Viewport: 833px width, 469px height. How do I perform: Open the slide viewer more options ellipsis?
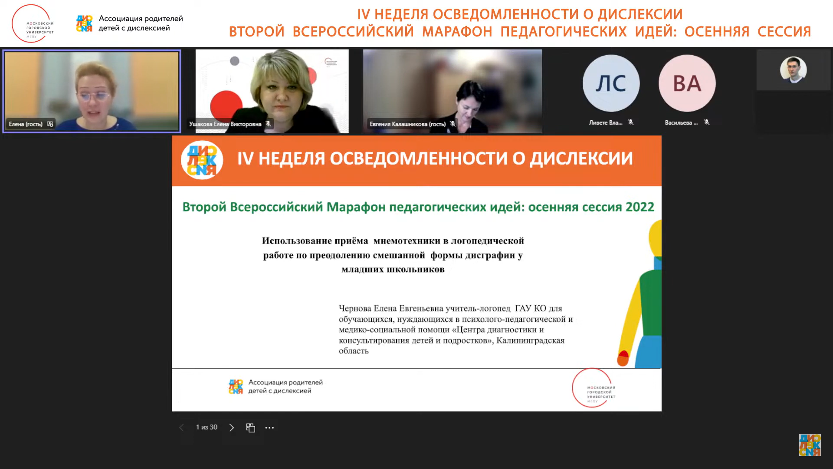[269, 428]
